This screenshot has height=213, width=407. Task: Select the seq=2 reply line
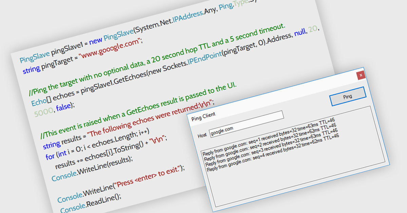pos(270,147)
